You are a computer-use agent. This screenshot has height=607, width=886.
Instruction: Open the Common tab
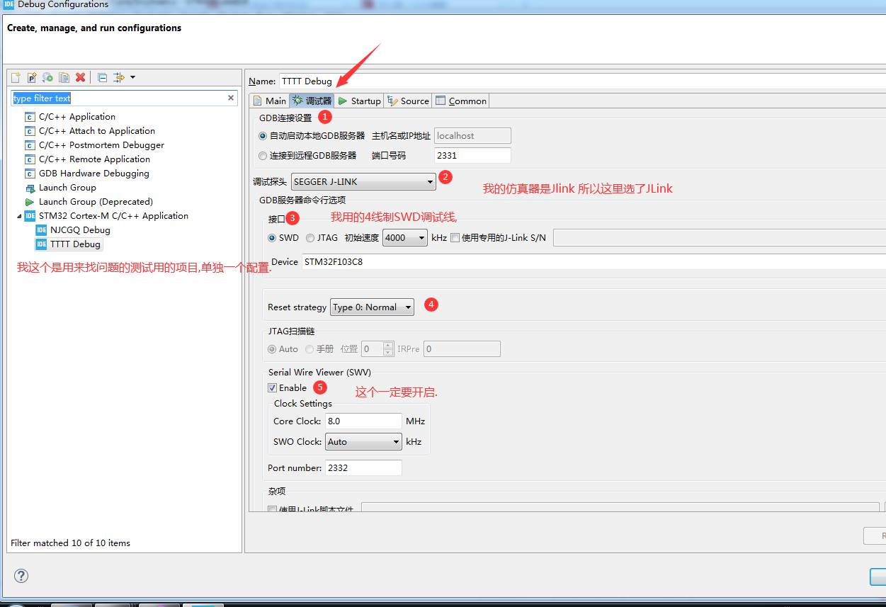(460, 101)
